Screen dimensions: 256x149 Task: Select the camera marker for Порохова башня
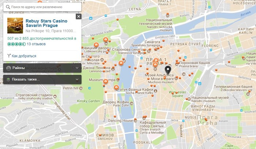[x=177, y=64]
